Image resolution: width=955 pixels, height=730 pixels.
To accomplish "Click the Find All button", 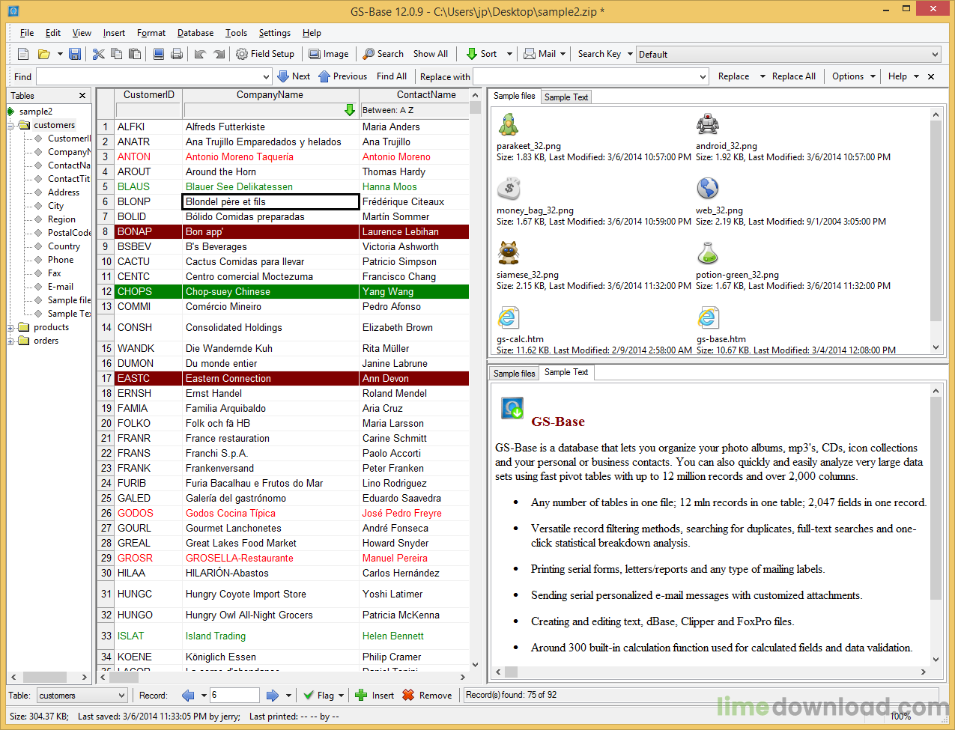I will click(392, 76).
